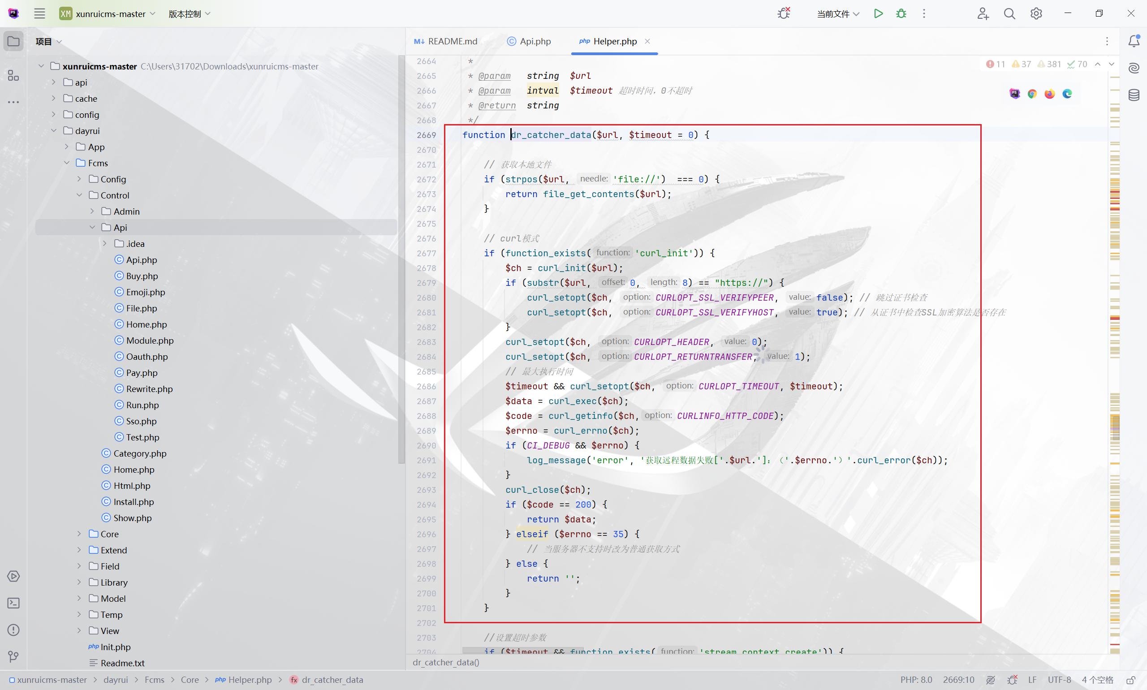Viewport: 1147px width, 690px height.
Task: Click project tree vertical scrollbar
Action: click(401, 259)
